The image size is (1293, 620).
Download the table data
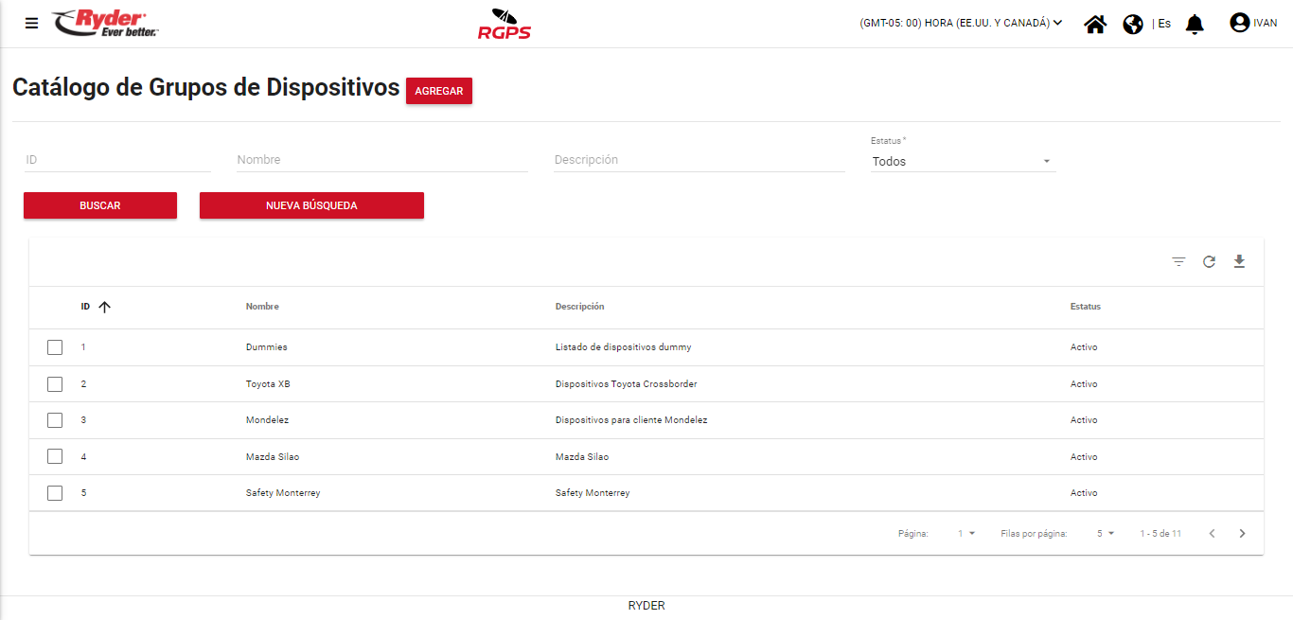click(1239, 262)
